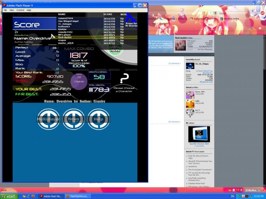
Task: Click the Google search input field
Action: (236, 13)
